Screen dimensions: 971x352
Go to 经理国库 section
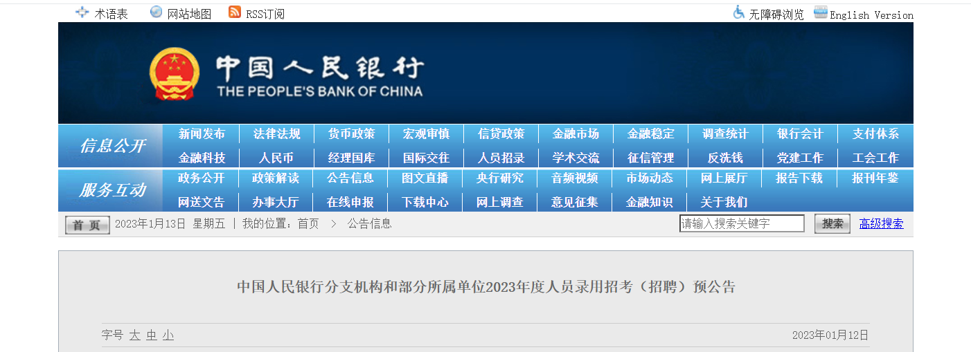pyautogui.click(x=351, y=158)
